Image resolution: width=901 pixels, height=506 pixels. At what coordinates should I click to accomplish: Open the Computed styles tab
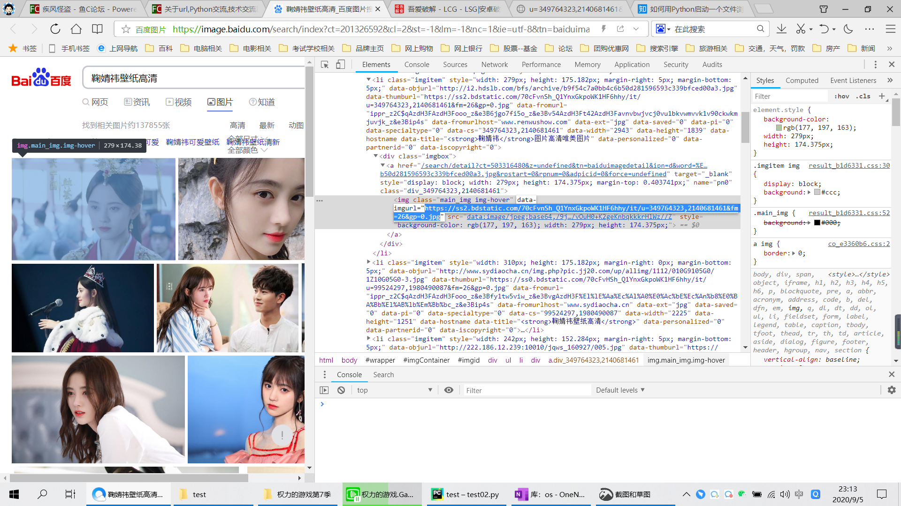802,81
